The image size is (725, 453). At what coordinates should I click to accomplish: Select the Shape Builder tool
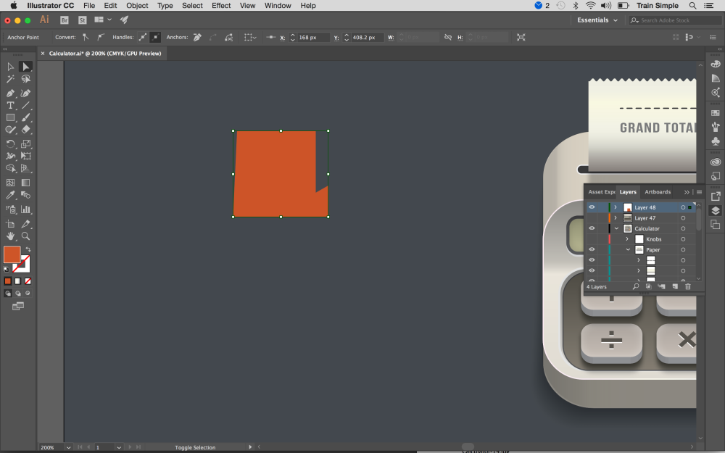coord(10,168)
